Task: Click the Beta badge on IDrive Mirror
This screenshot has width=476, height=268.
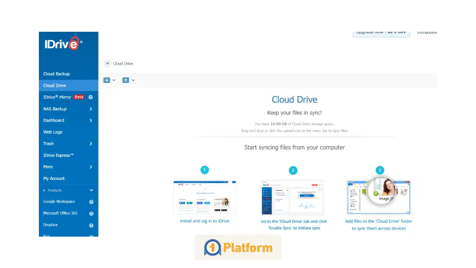Action: (x=79, y=96)
